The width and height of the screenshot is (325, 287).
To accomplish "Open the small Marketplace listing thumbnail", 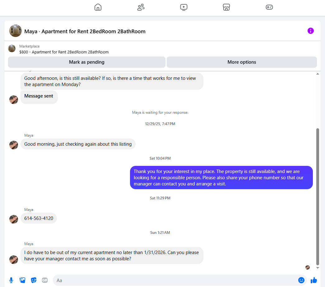I will pyautogui.click(x=12, y=48).
